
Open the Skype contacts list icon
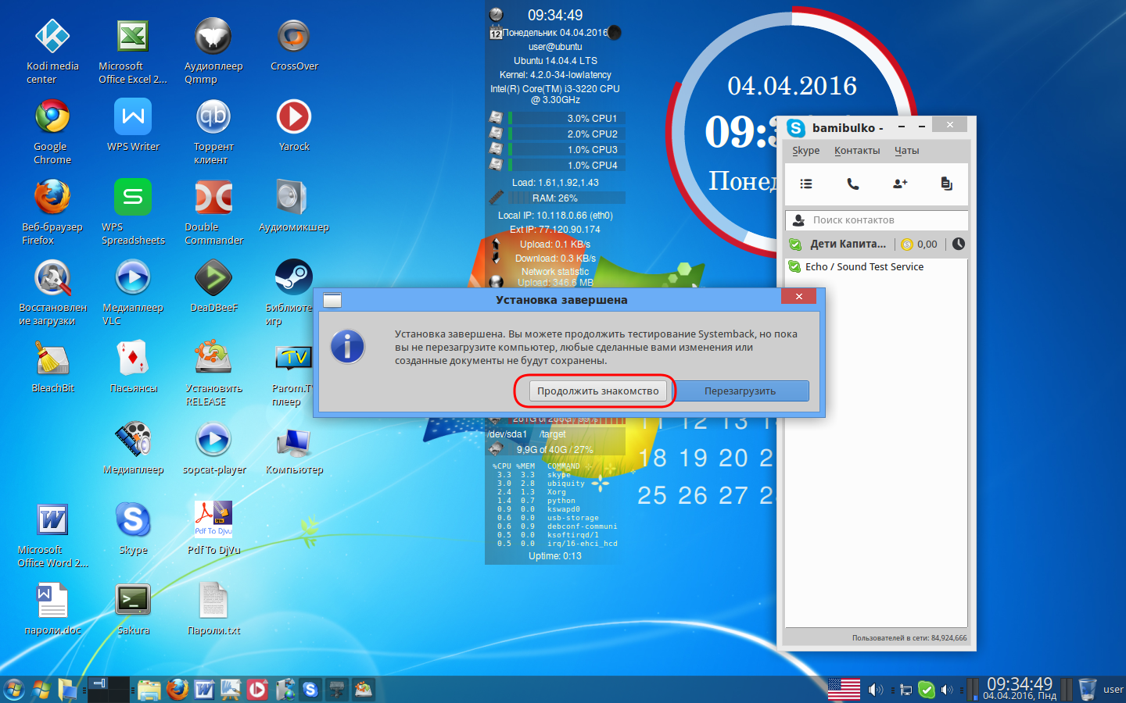click(806, 184)
